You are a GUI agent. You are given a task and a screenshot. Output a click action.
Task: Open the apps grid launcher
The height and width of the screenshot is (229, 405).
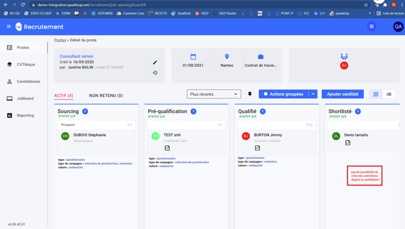click(x=371, y=27)
